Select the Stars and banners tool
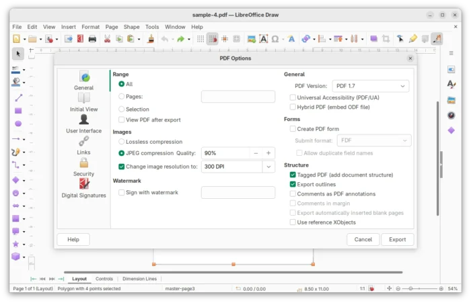This screenshot has width=471, height=303. [x=15, y=244]
